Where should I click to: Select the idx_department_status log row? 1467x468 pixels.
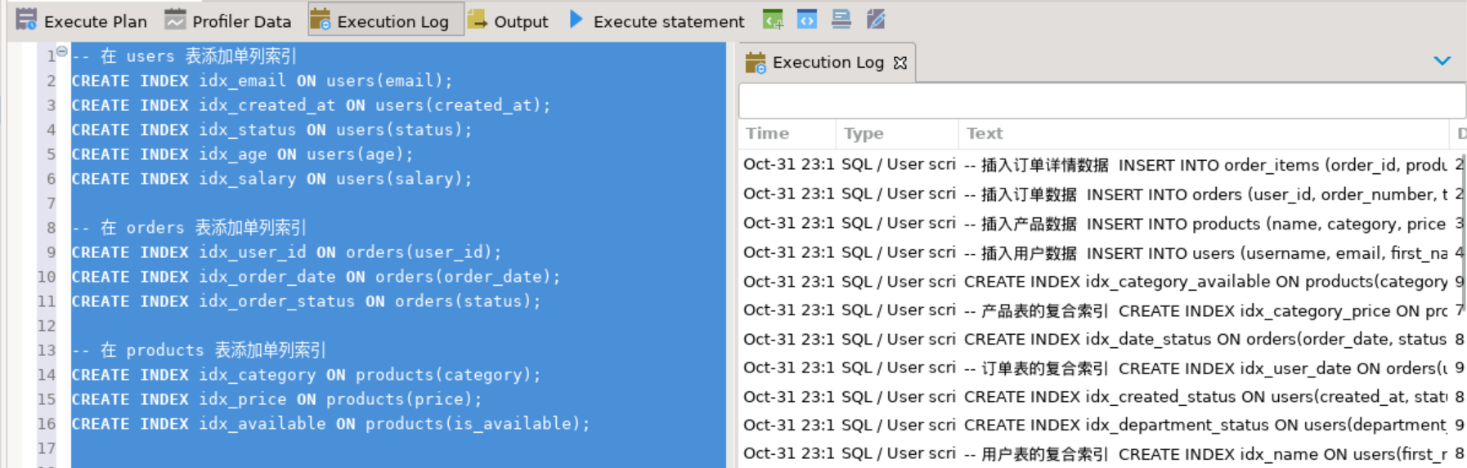1101,425
